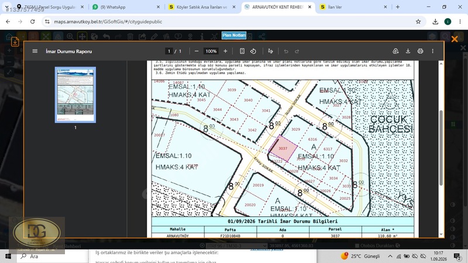468x263 pixels.
Task: Open Chrome's three-dot menu
Action: pyautogui.click(x=460, y=22)
